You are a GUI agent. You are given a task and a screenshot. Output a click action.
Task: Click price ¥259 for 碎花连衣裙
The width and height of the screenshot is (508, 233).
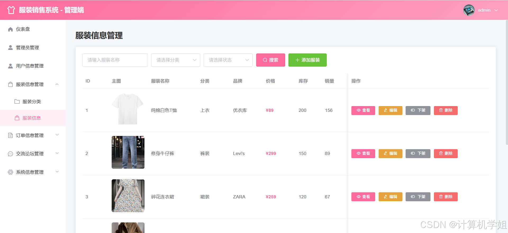[271, 197]
